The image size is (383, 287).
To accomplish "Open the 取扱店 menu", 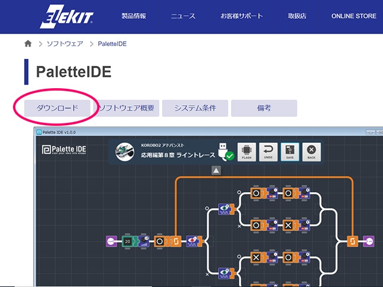I will (x=297, y=16).
